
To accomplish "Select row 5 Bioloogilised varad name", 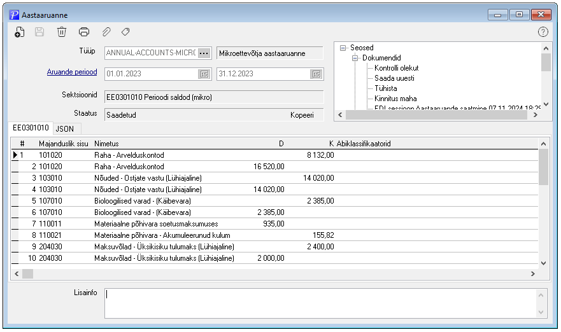I will [x=143, y=201].
